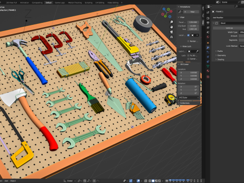The image size is (244, 183).
Task: Open the Global transform orientation dropdown
Action: (x=70, y=181)
